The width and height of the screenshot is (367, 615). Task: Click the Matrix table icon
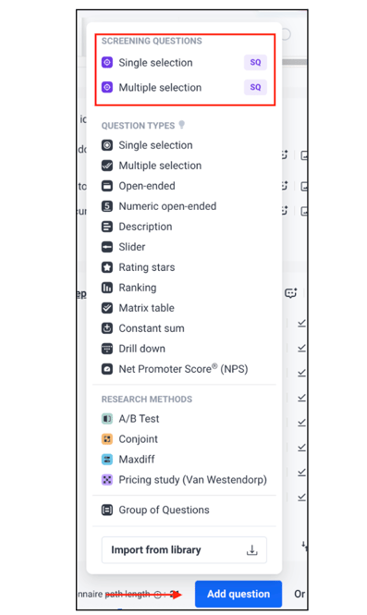coord(107,308)
